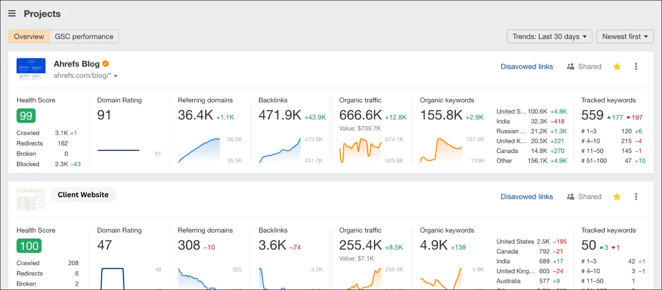Click the Value: $7.1K traffic value text
This screenshot has height=290, width=662.
point(357,259)
